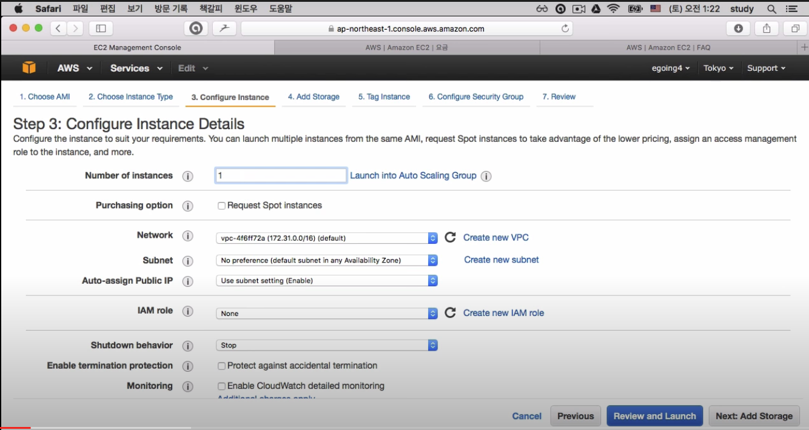Enable CloudWatch detailed monitoring checkbox
The width and height of the screenshot is (809, 430).
click(x=221, y=386)
